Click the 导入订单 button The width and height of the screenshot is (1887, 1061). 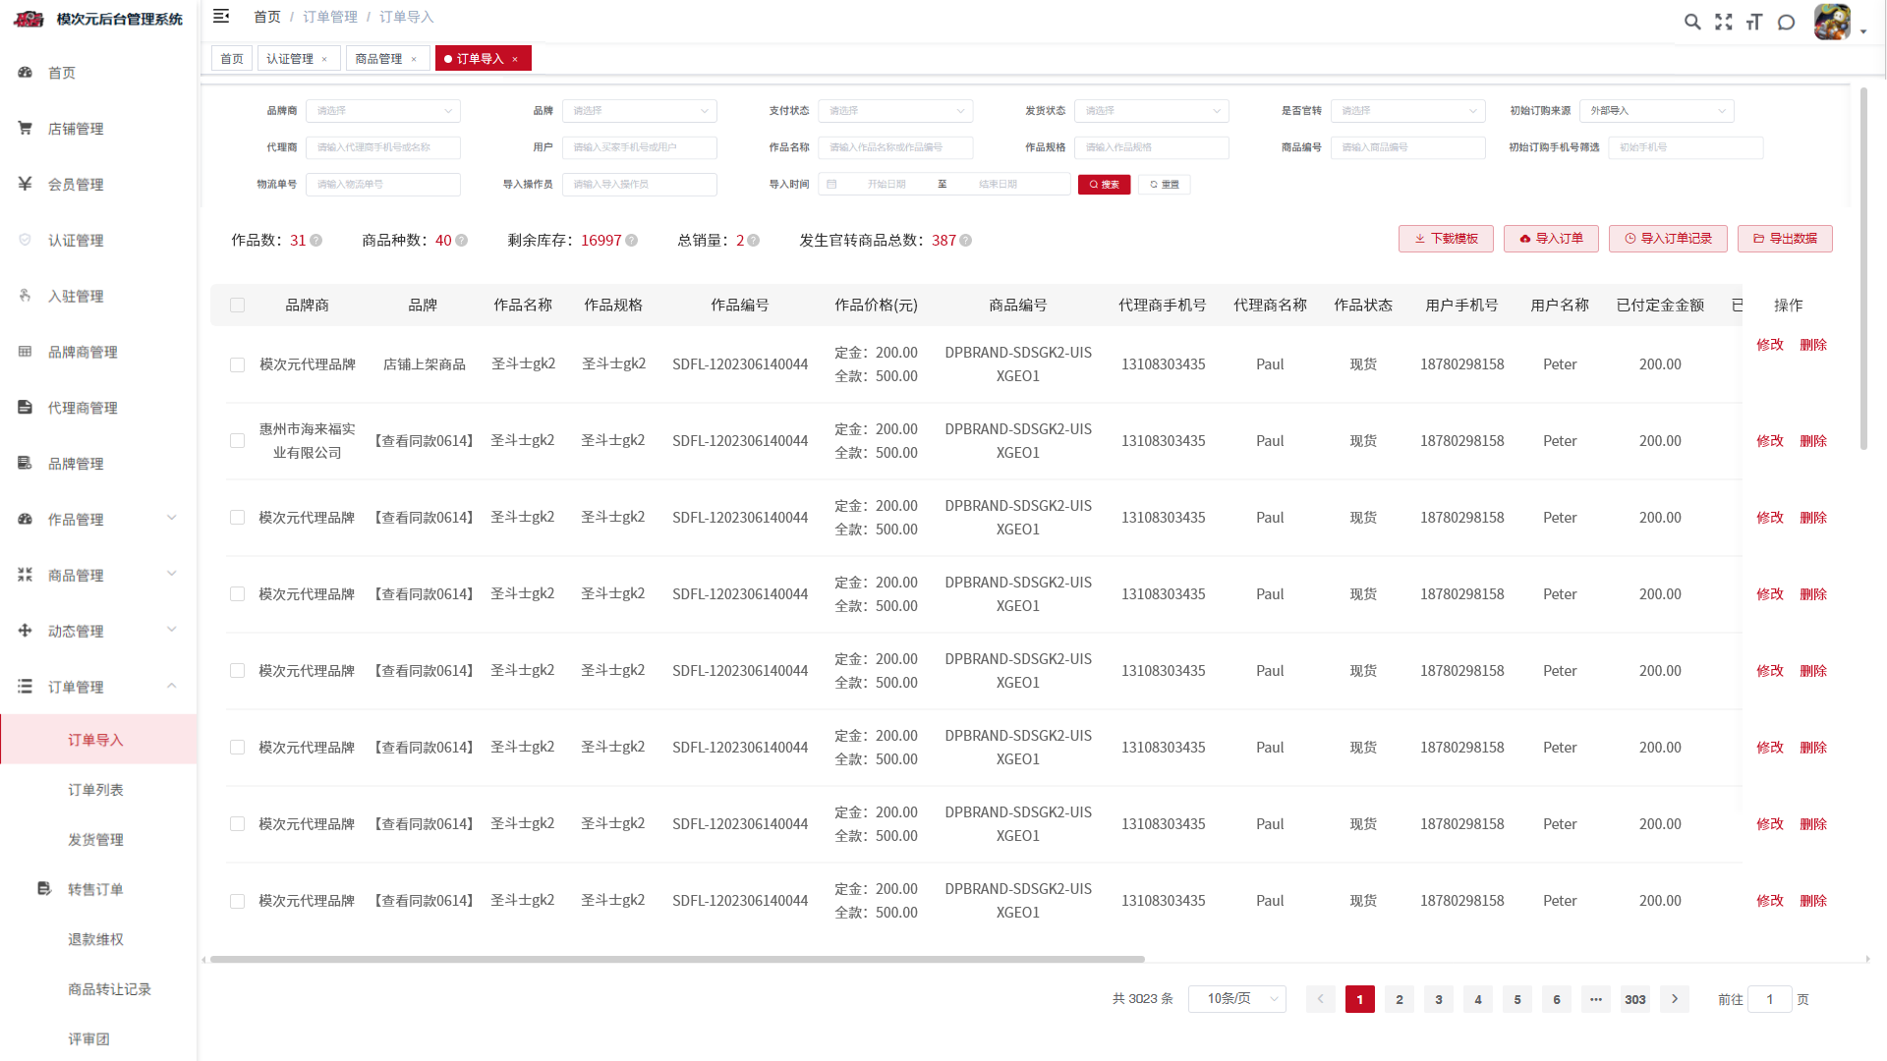tap(1551, 239)
